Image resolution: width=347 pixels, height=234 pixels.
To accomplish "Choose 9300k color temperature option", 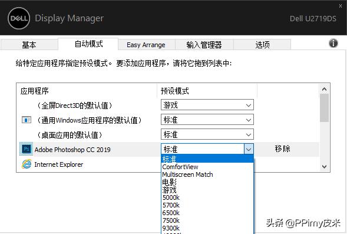I will pyautogui.click(x=207, y=228).
